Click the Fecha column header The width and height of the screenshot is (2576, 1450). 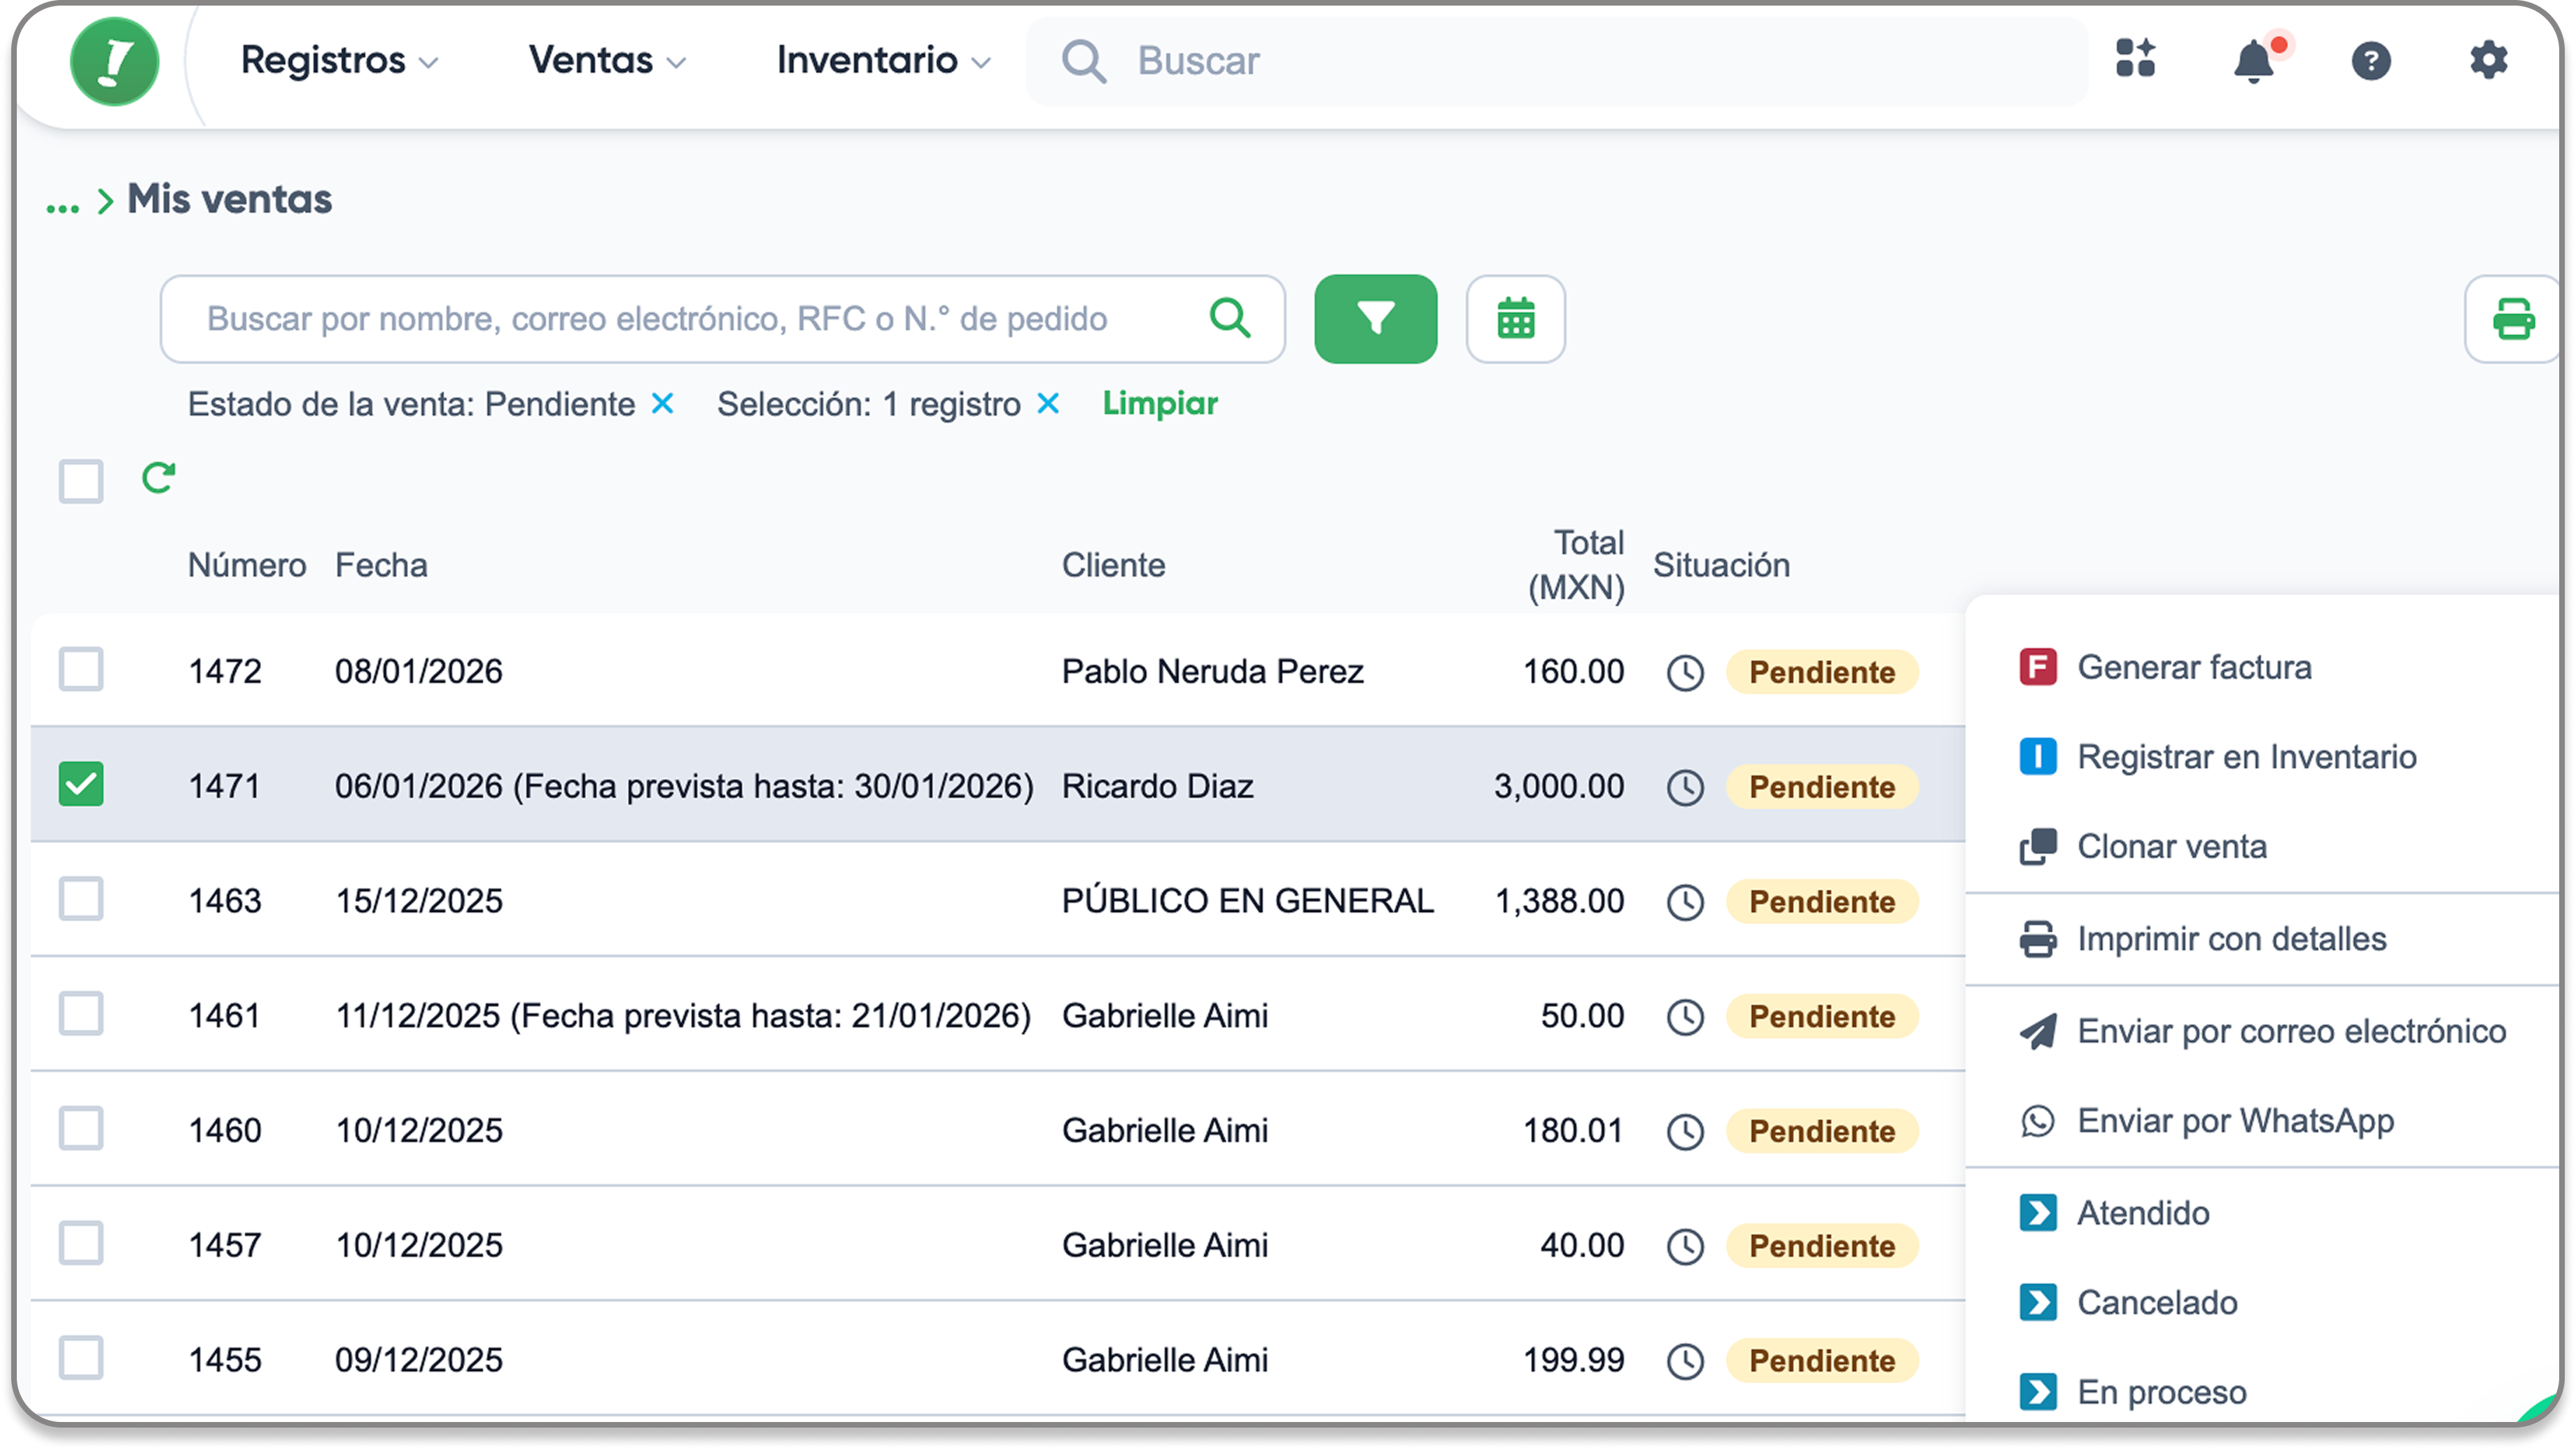pos(381,566)
